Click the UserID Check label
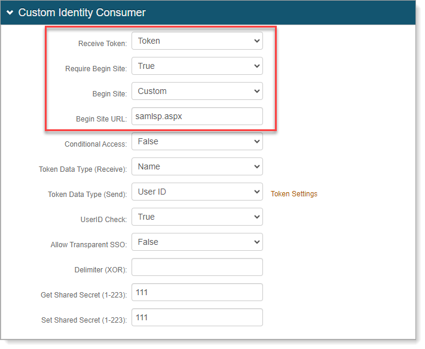This screenshot has width=425, height=349. (x=103, y=220)
